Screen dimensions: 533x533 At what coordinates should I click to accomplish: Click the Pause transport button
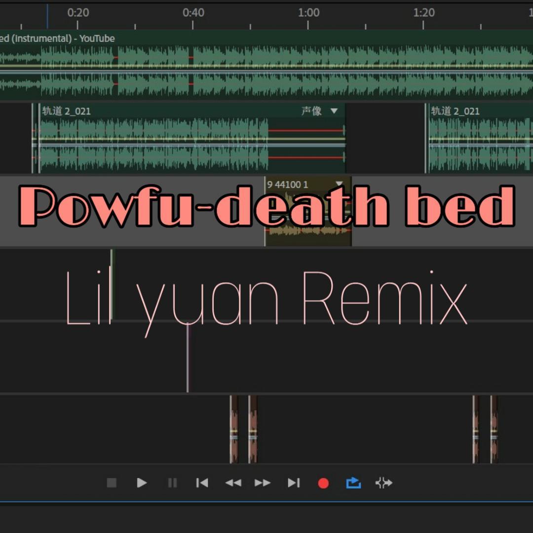coord(172,483)
